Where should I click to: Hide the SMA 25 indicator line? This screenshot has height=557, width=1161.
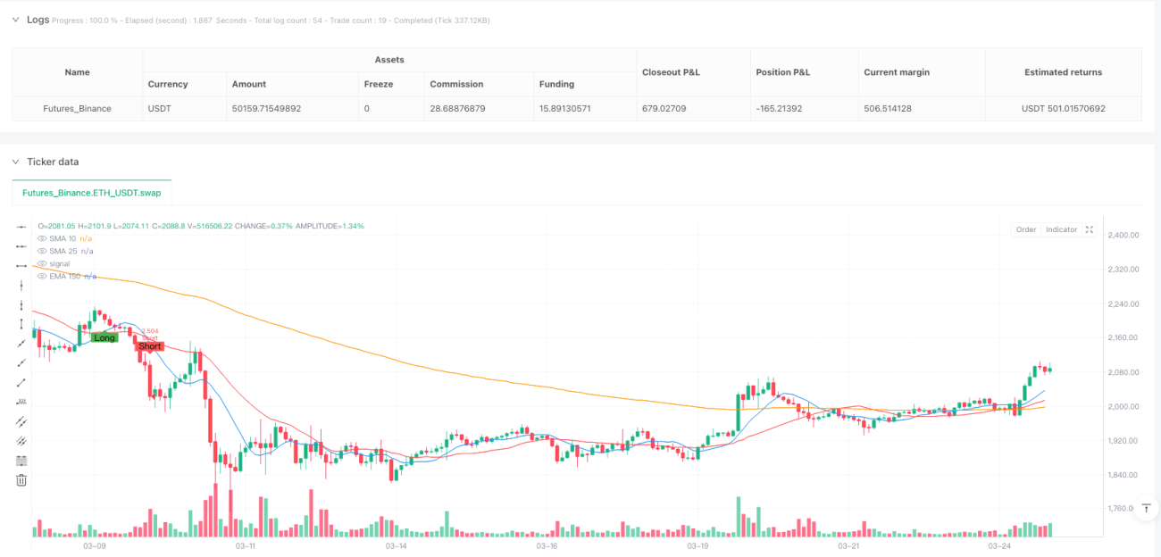point(42,252)
